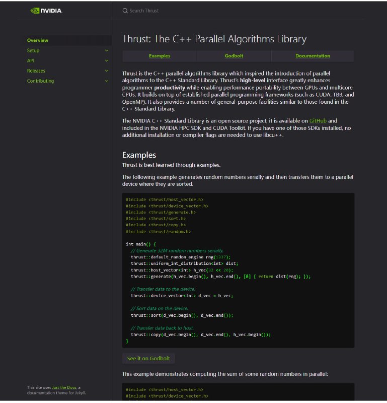Click the line including thrust/random.h
This screenshot has height=403, width=387.
(158, 231)
